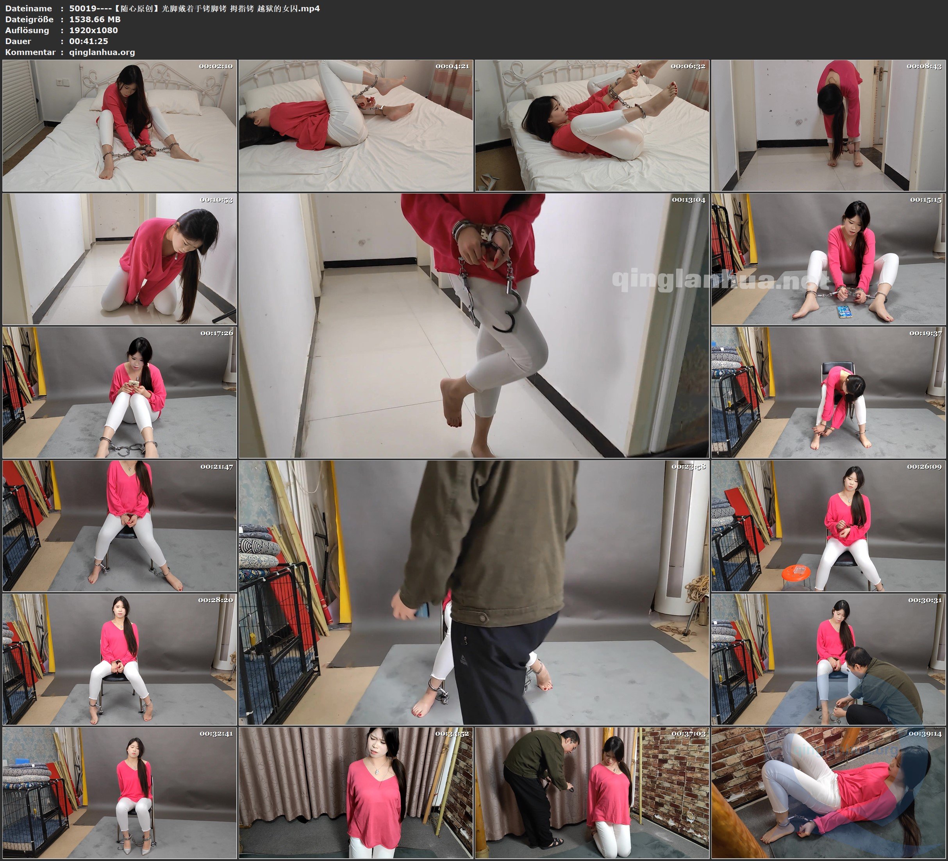Open the thumbnail timestamped 00:21:47

point(120,526)
